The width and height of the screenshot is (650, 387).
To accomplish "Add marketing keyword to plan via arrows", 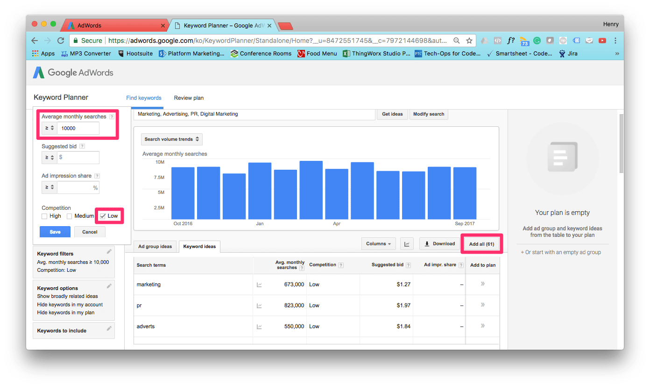I will tap(482, 283).
